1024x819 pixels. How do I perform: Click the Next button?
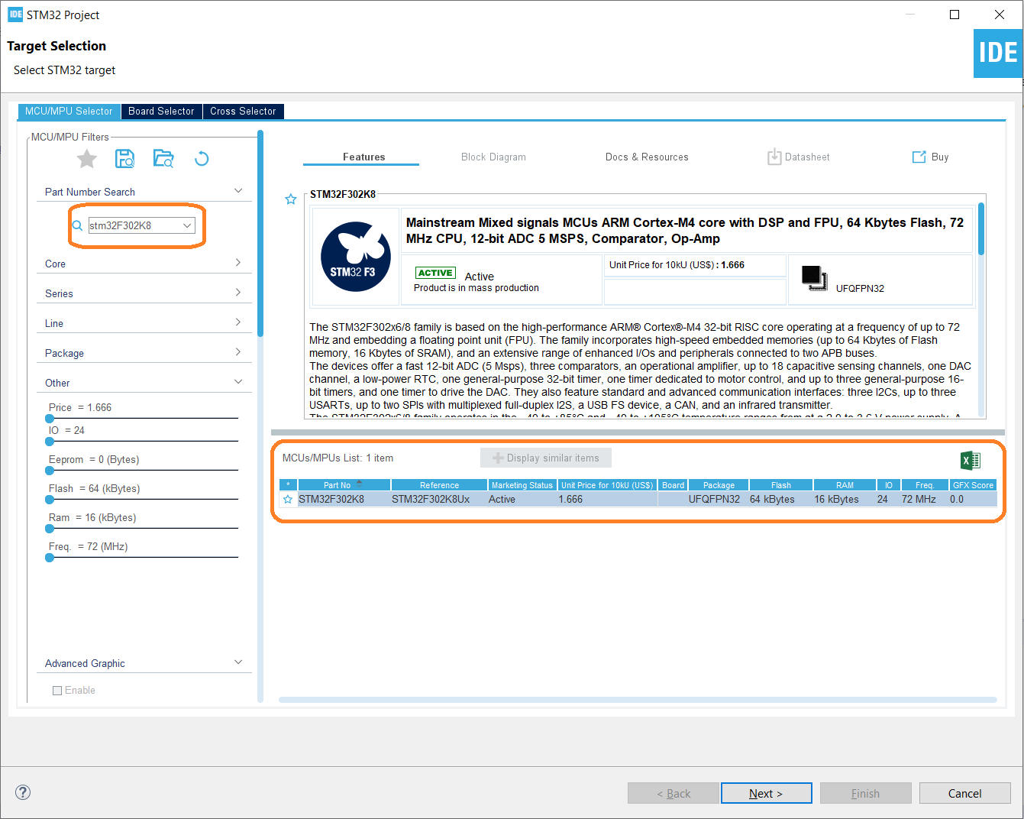(x=766, y=793)
